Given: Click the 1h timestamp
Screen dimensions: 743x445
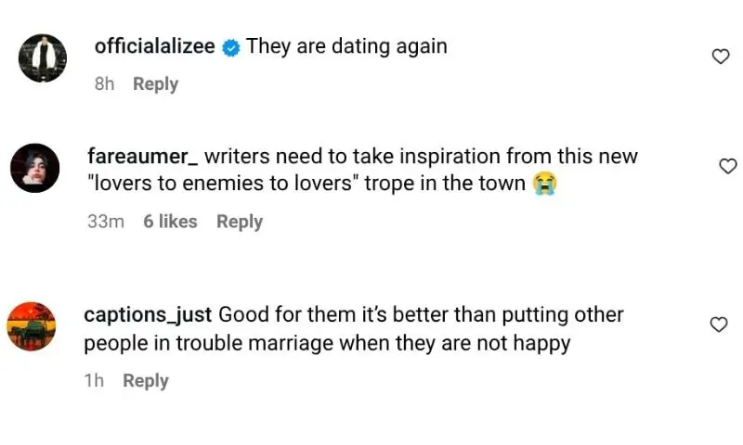Looking at the screenshot, I should click(x=94, y=381).
